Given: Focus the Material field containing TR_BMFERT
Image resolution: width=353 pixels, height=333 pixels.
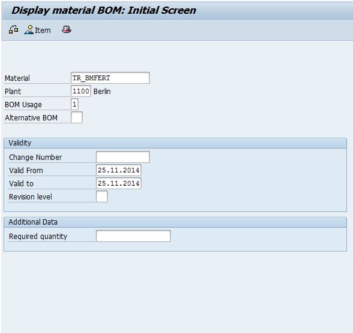Looking at the screenshot, I should point(110,78).
